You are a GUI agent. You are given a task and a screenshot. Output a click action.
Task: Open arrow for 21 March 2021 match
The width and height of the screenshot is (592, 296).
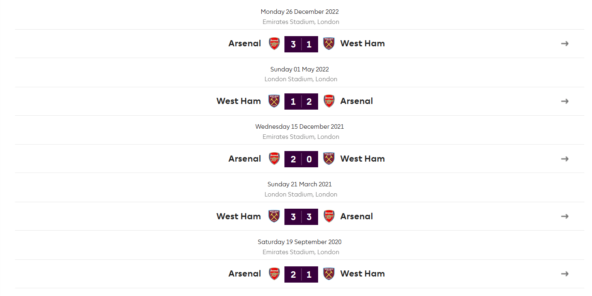point(565,216)
